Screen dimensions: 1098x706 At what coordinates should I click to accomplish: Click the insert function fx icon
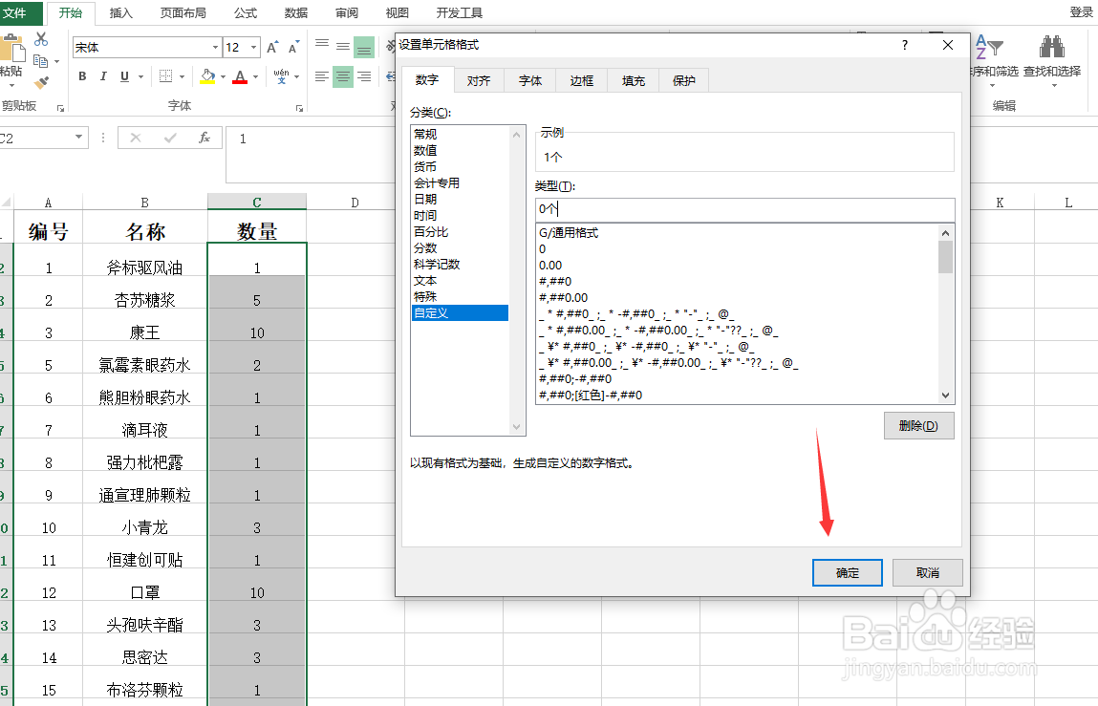click(205, 138)
